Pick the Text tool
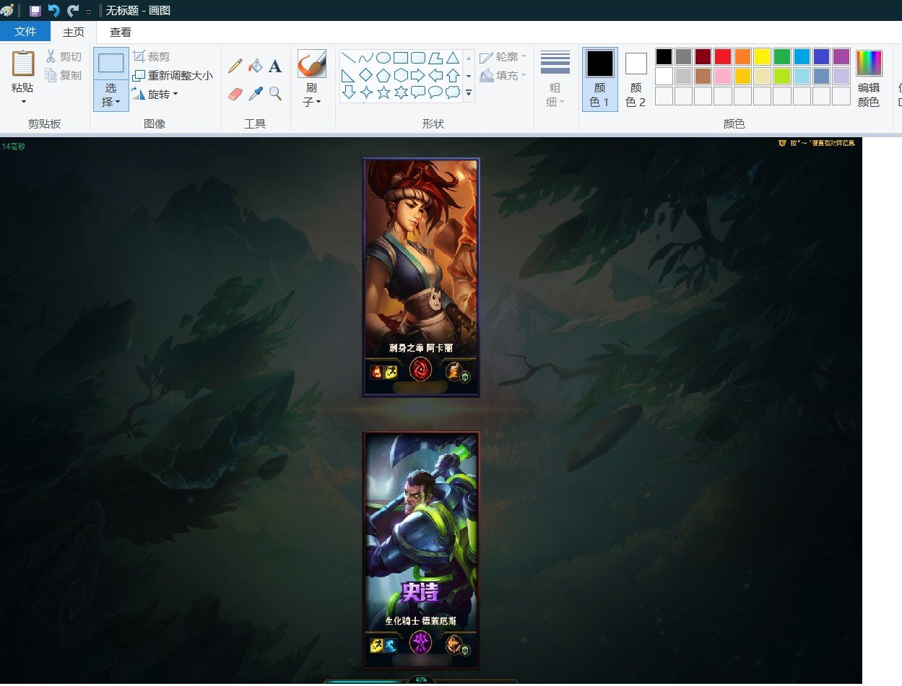The width and height of the screenshot is (902, 686). click(275, 66)
